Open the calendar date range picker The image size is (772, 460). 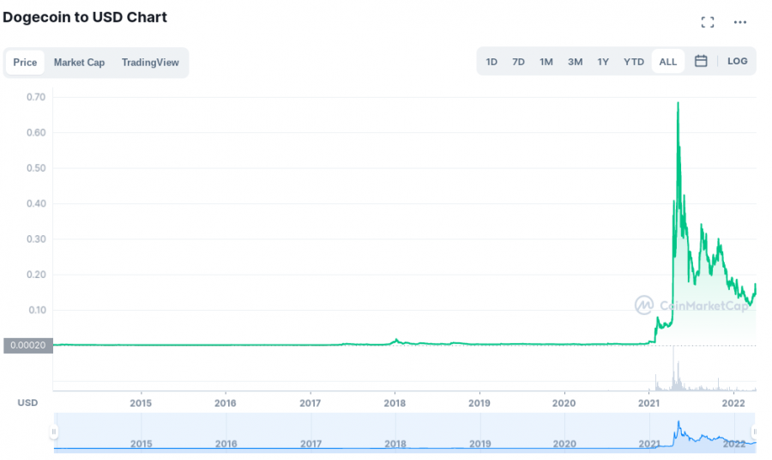point(701,61)
